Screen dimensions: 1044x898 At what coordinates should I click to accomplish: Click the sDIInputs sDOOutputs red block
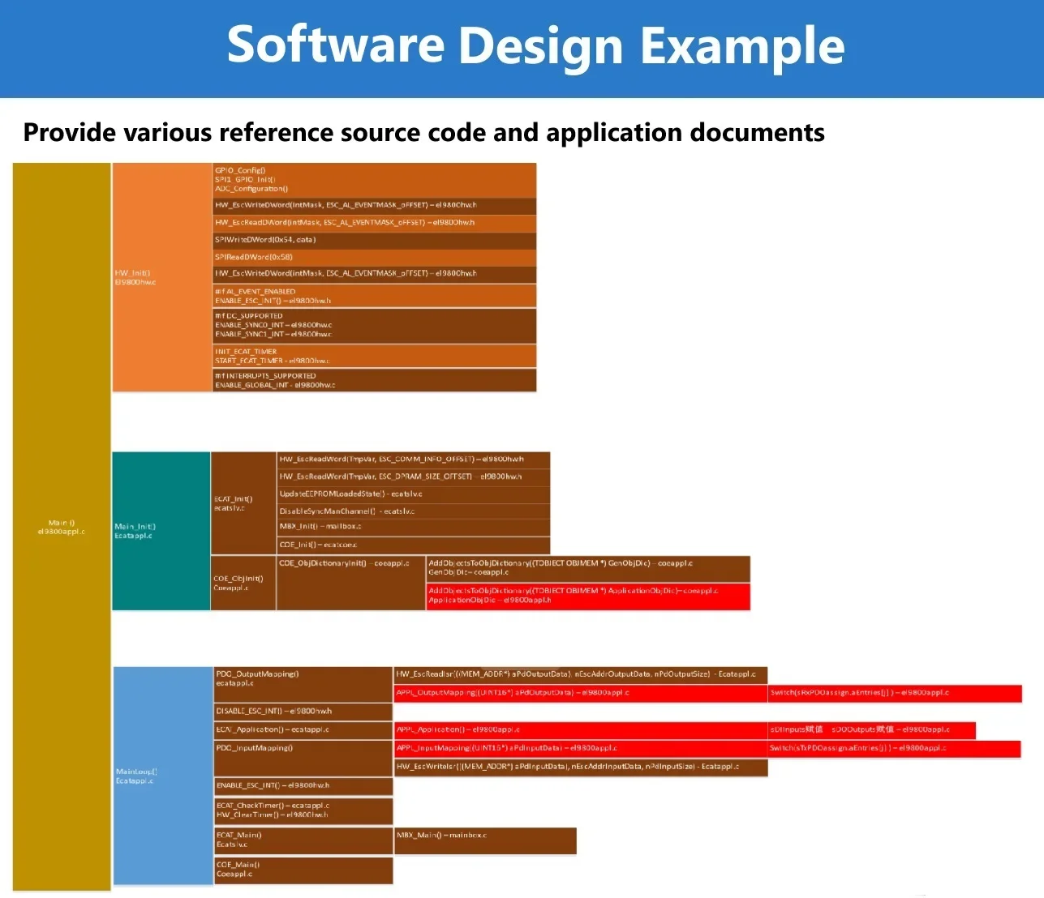(x=872, y=730)
